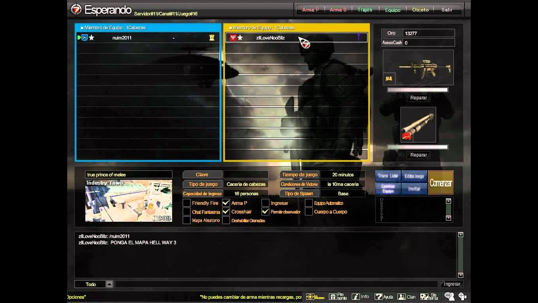Uncheck the Crosshair checkbox

point(226,212)
